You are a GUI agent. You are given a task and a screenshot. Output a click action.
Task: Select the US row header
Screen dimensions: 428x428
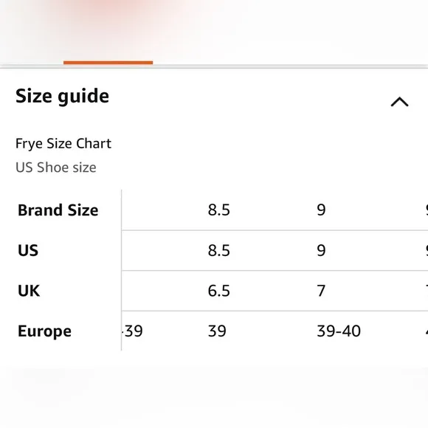point(28,250)
